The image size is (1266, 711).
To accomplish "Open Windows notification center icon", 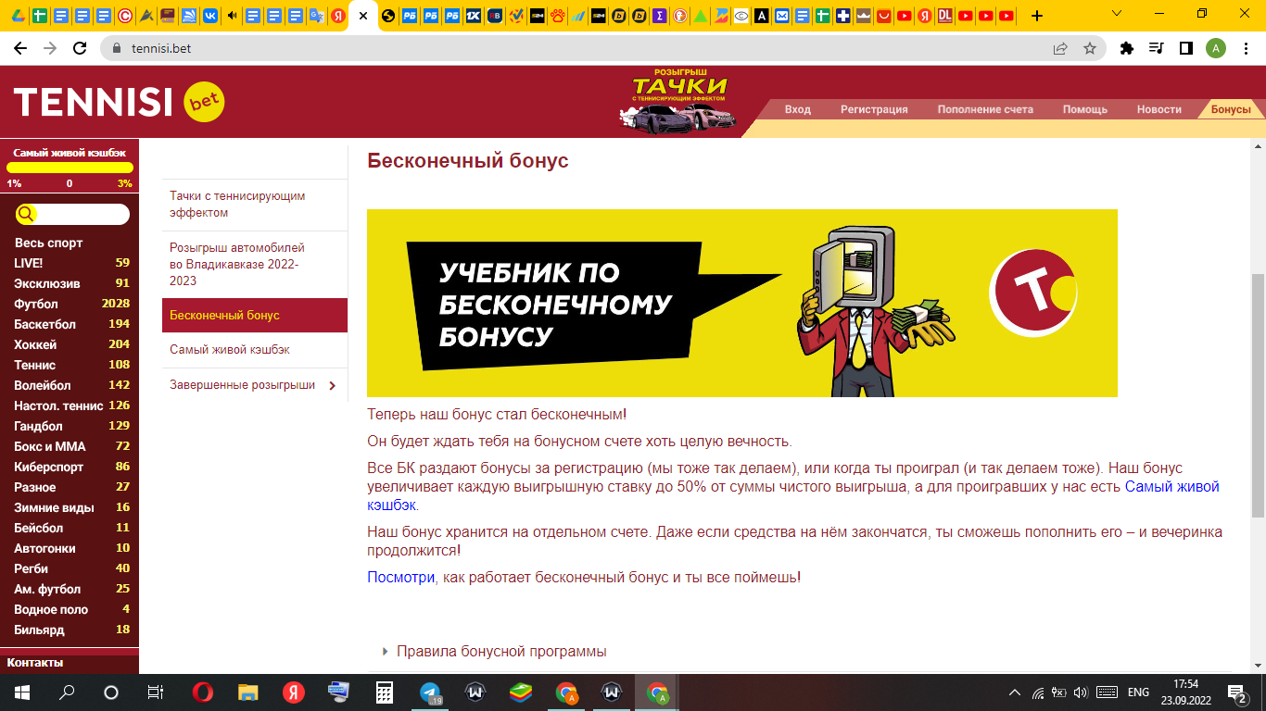I will (1235, 692).
